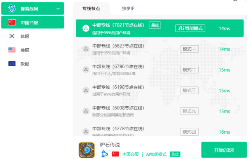Choose 模式一 for the 6823 node
Viewport: 249px width, 159px height.
coord(189,49)
